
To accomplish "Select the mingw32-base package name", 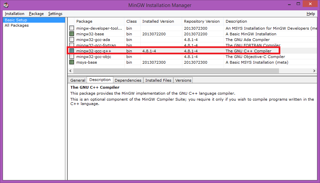I will tap(90, 34).
